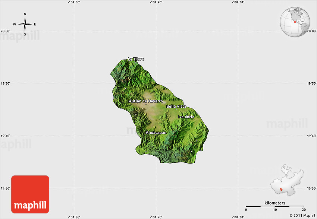Click the red highlighted area in state inset
The image size is (317, 219).
[x=281, y=189]
